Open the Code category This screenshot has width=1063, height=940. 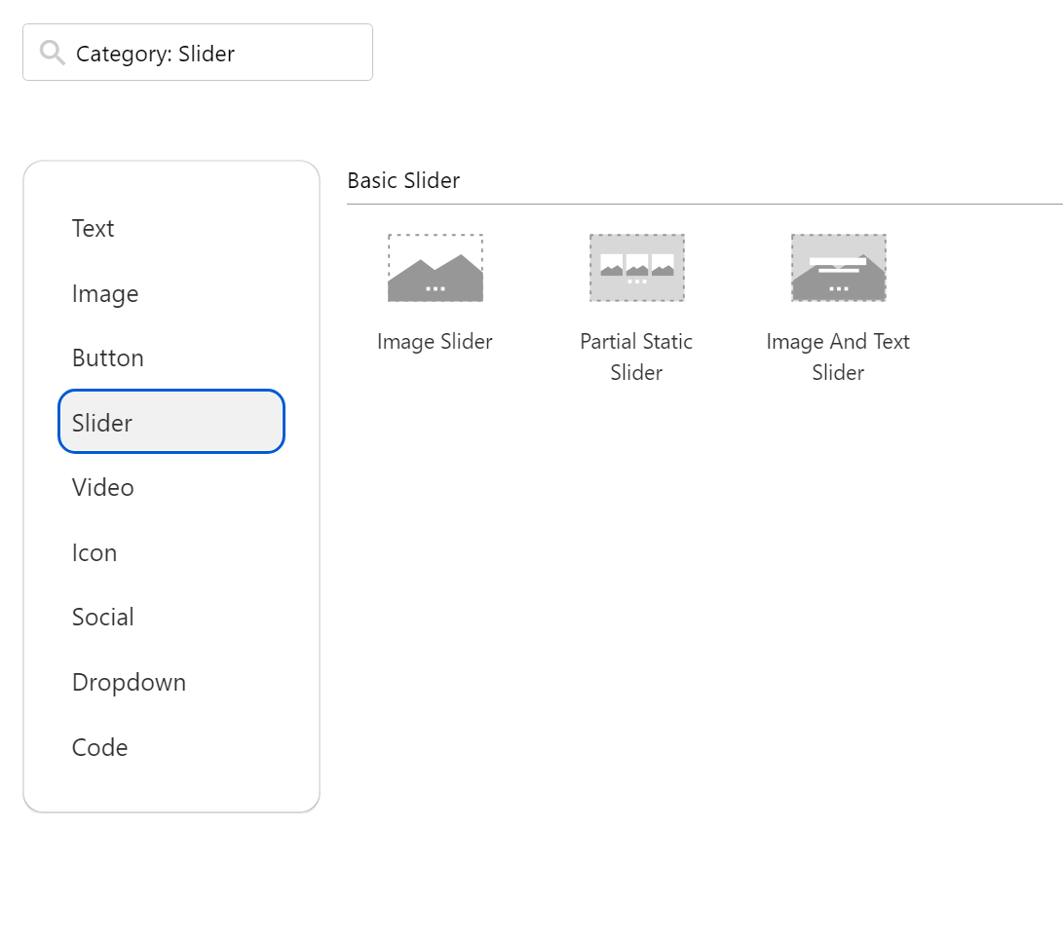[100, 748]
